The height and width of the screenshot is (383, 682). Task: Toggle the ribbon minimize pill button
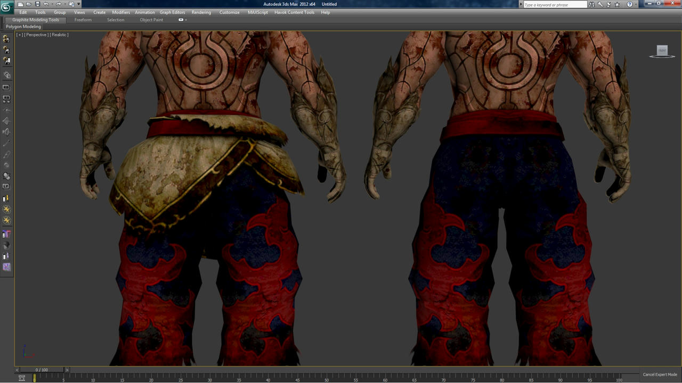click(181, 20)
